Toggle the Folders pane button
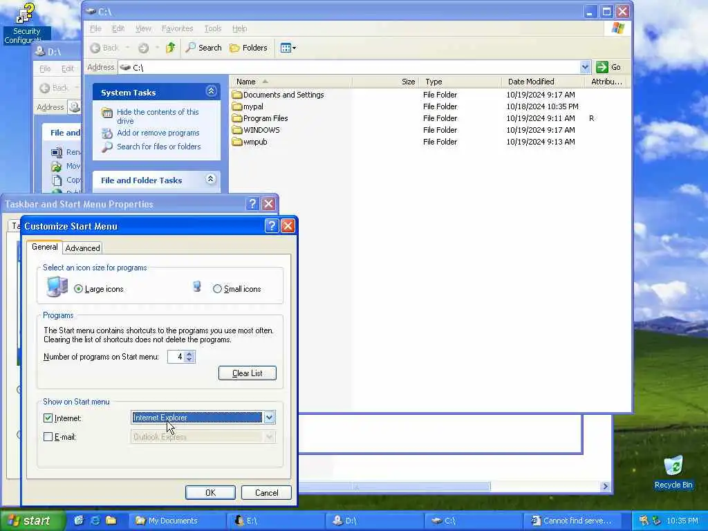Image resolution: width=708 pixels, height=531 pixels. pyautogui.click(x=248, y=48)
